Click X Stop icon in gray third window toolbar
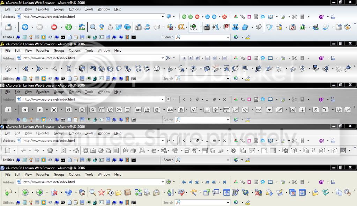Screen dimensions: 357x206 click(x=54, y=110)
